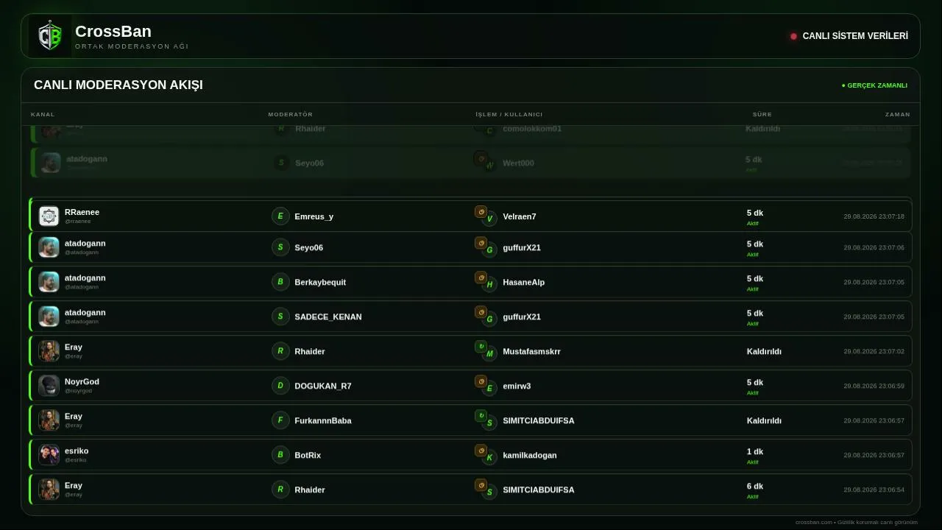Click the timeout icon next to Velraen7
942x530 pixels.
click(481, 211)
